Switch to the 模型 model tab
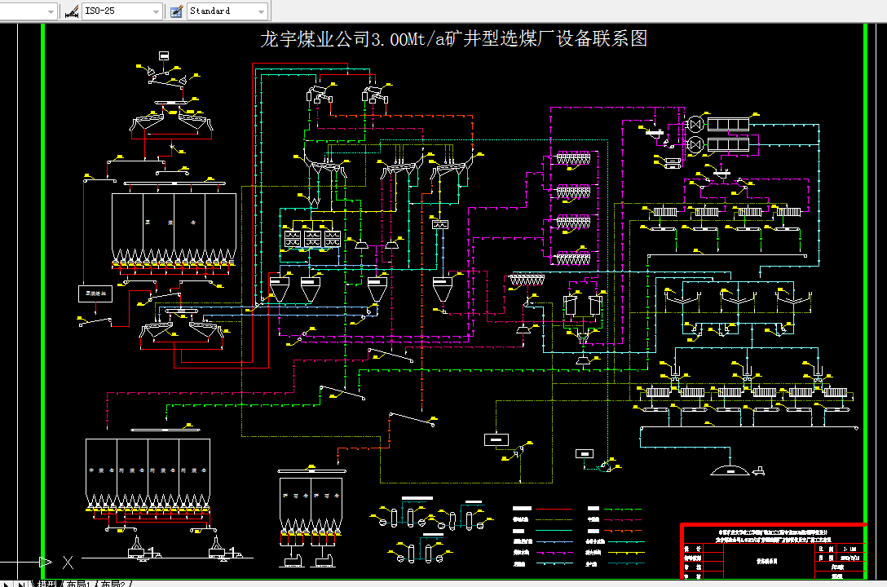887x587 pixels. pos(46,584)
